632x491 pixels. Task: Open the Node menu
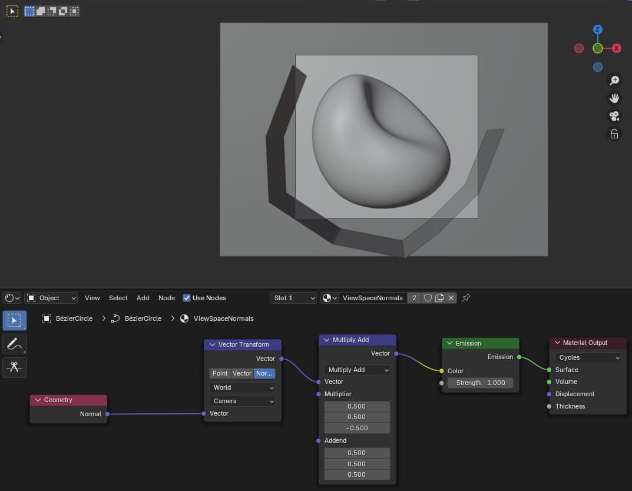(167, 298)
